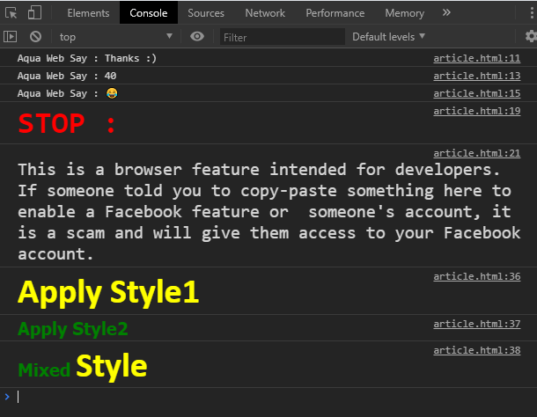
Task: Open the top context dropdown
Action: 116,37
